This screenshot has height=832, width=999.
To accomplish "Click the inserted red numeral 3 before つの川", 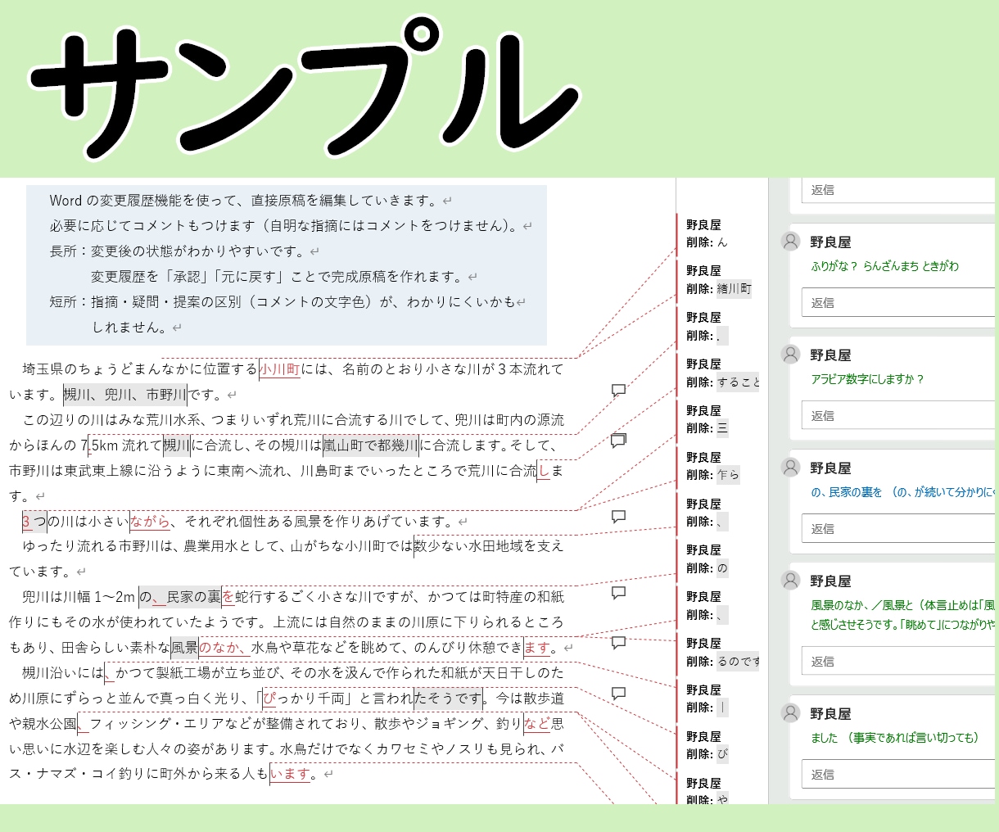I will pos(26,522).
